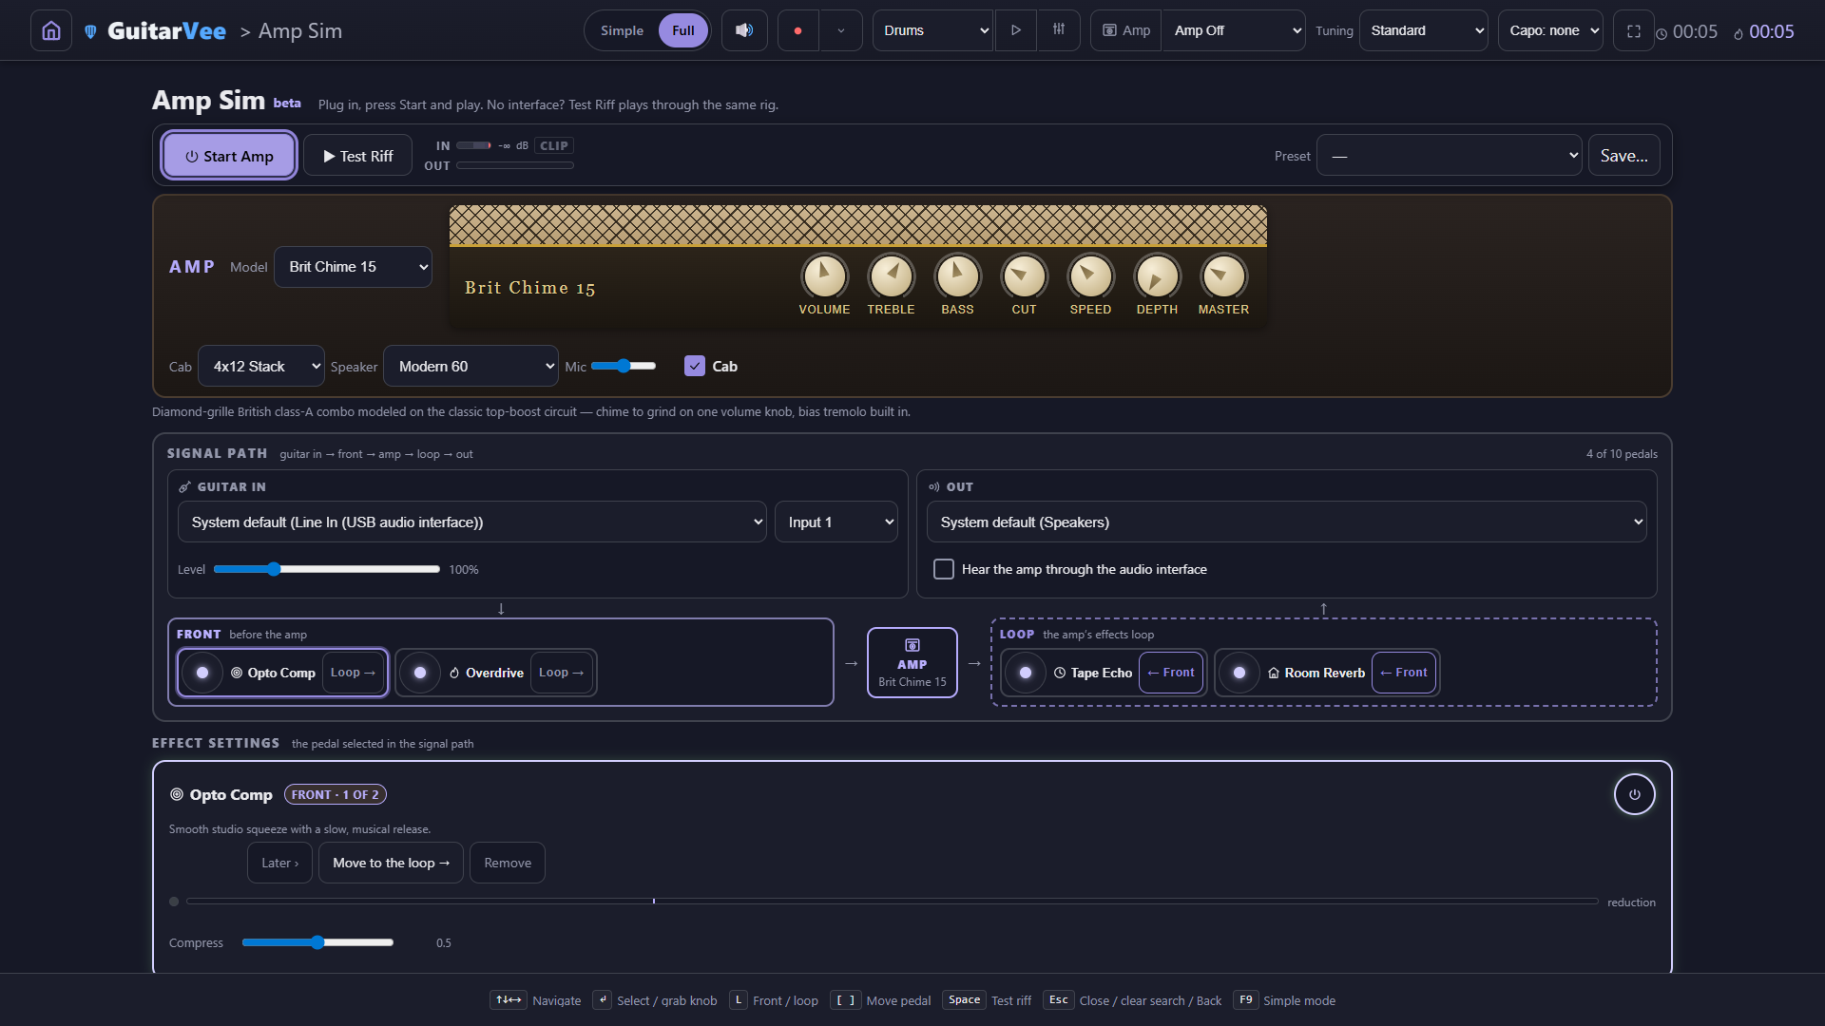1825x1026 pixels.
Task: Open the guitar input device selector
Action: click(471, 522)
